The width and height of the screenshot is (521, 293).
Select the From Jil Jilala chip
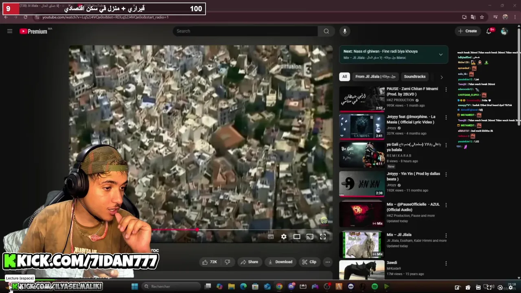click(x=376, y=77)
